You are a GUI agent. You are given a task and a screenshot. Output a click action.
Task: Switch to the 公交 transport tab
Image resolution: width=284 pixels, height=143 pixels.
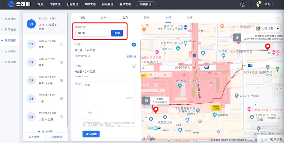point(125,17)
